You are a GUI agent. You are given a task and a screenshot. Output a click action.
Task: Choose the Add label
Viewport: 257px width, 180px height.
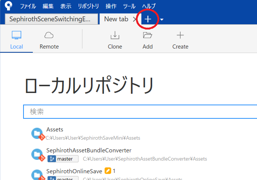[147, 47]
